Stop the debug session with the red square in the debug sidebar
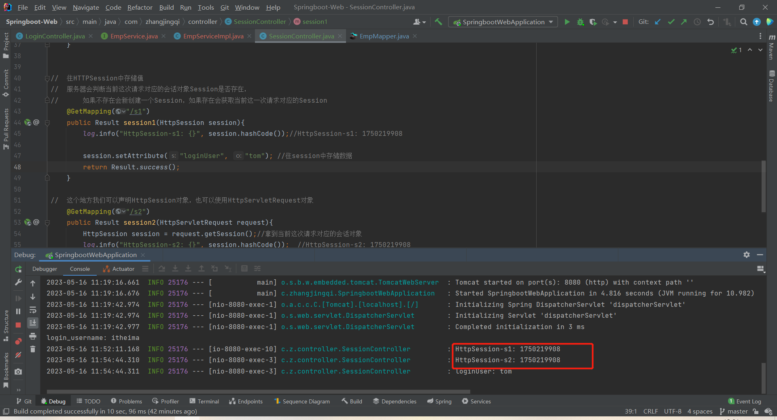The height and width of the screenshot is (420, 777). 18,325
